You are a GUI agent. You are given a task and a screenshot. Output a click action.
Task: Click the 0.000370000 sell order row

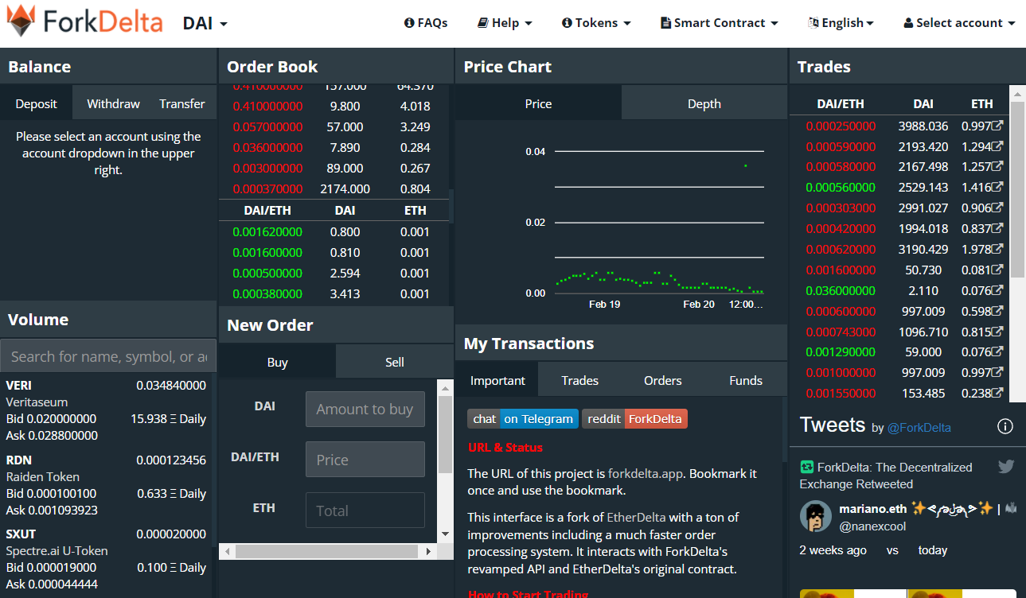334,189
